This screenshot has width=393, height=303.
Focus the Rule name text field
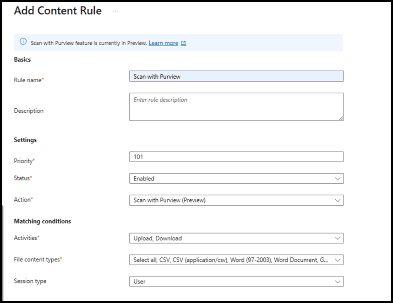click(236, 76)
